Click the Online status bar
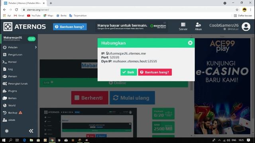 tap(114, 83)
